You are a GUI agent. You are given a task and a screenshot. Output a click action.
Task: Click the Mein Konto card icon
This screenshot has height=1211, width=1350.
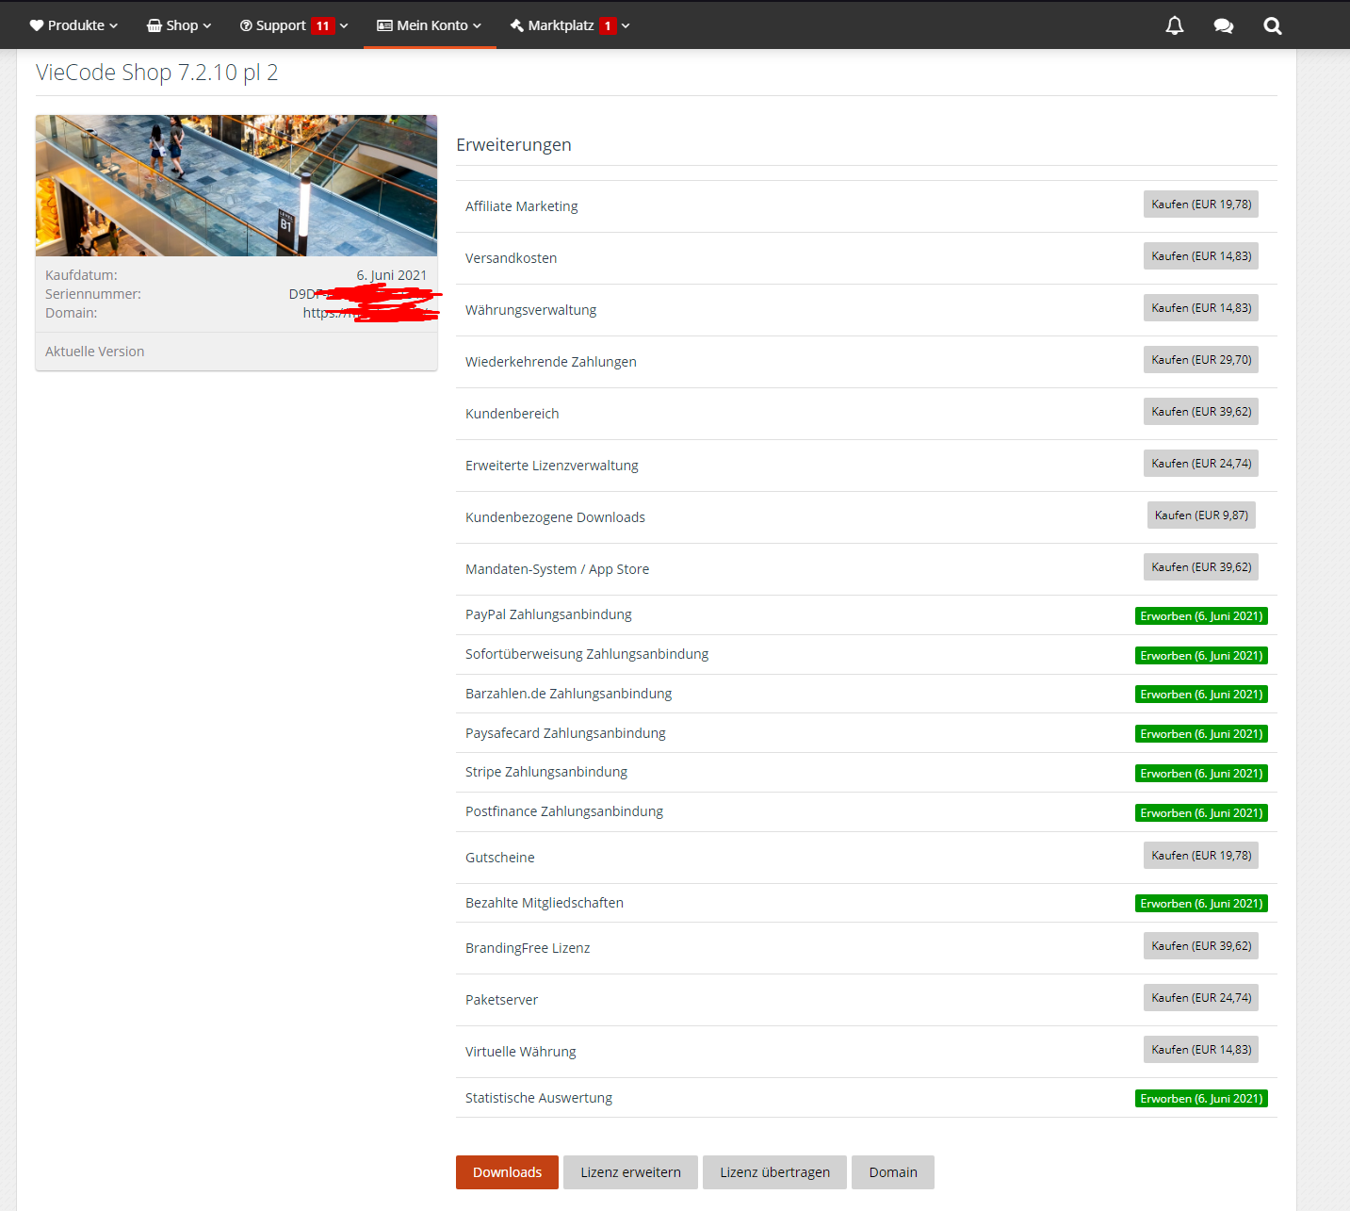point(384,25)
